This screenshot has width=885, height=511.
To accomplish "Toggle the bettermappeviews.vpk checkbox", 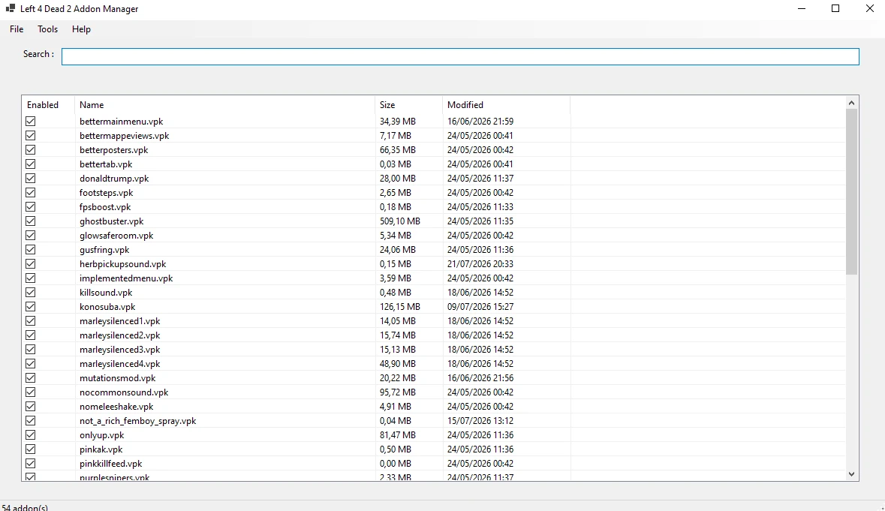I will tap(31, 135).
